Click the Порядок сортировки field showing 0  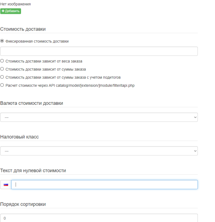pyautogui.click(x=99, y=218)
